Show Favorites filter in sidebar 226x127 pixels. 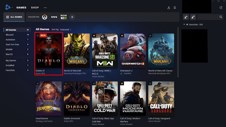pyautogui.click(x=17, y=70)
